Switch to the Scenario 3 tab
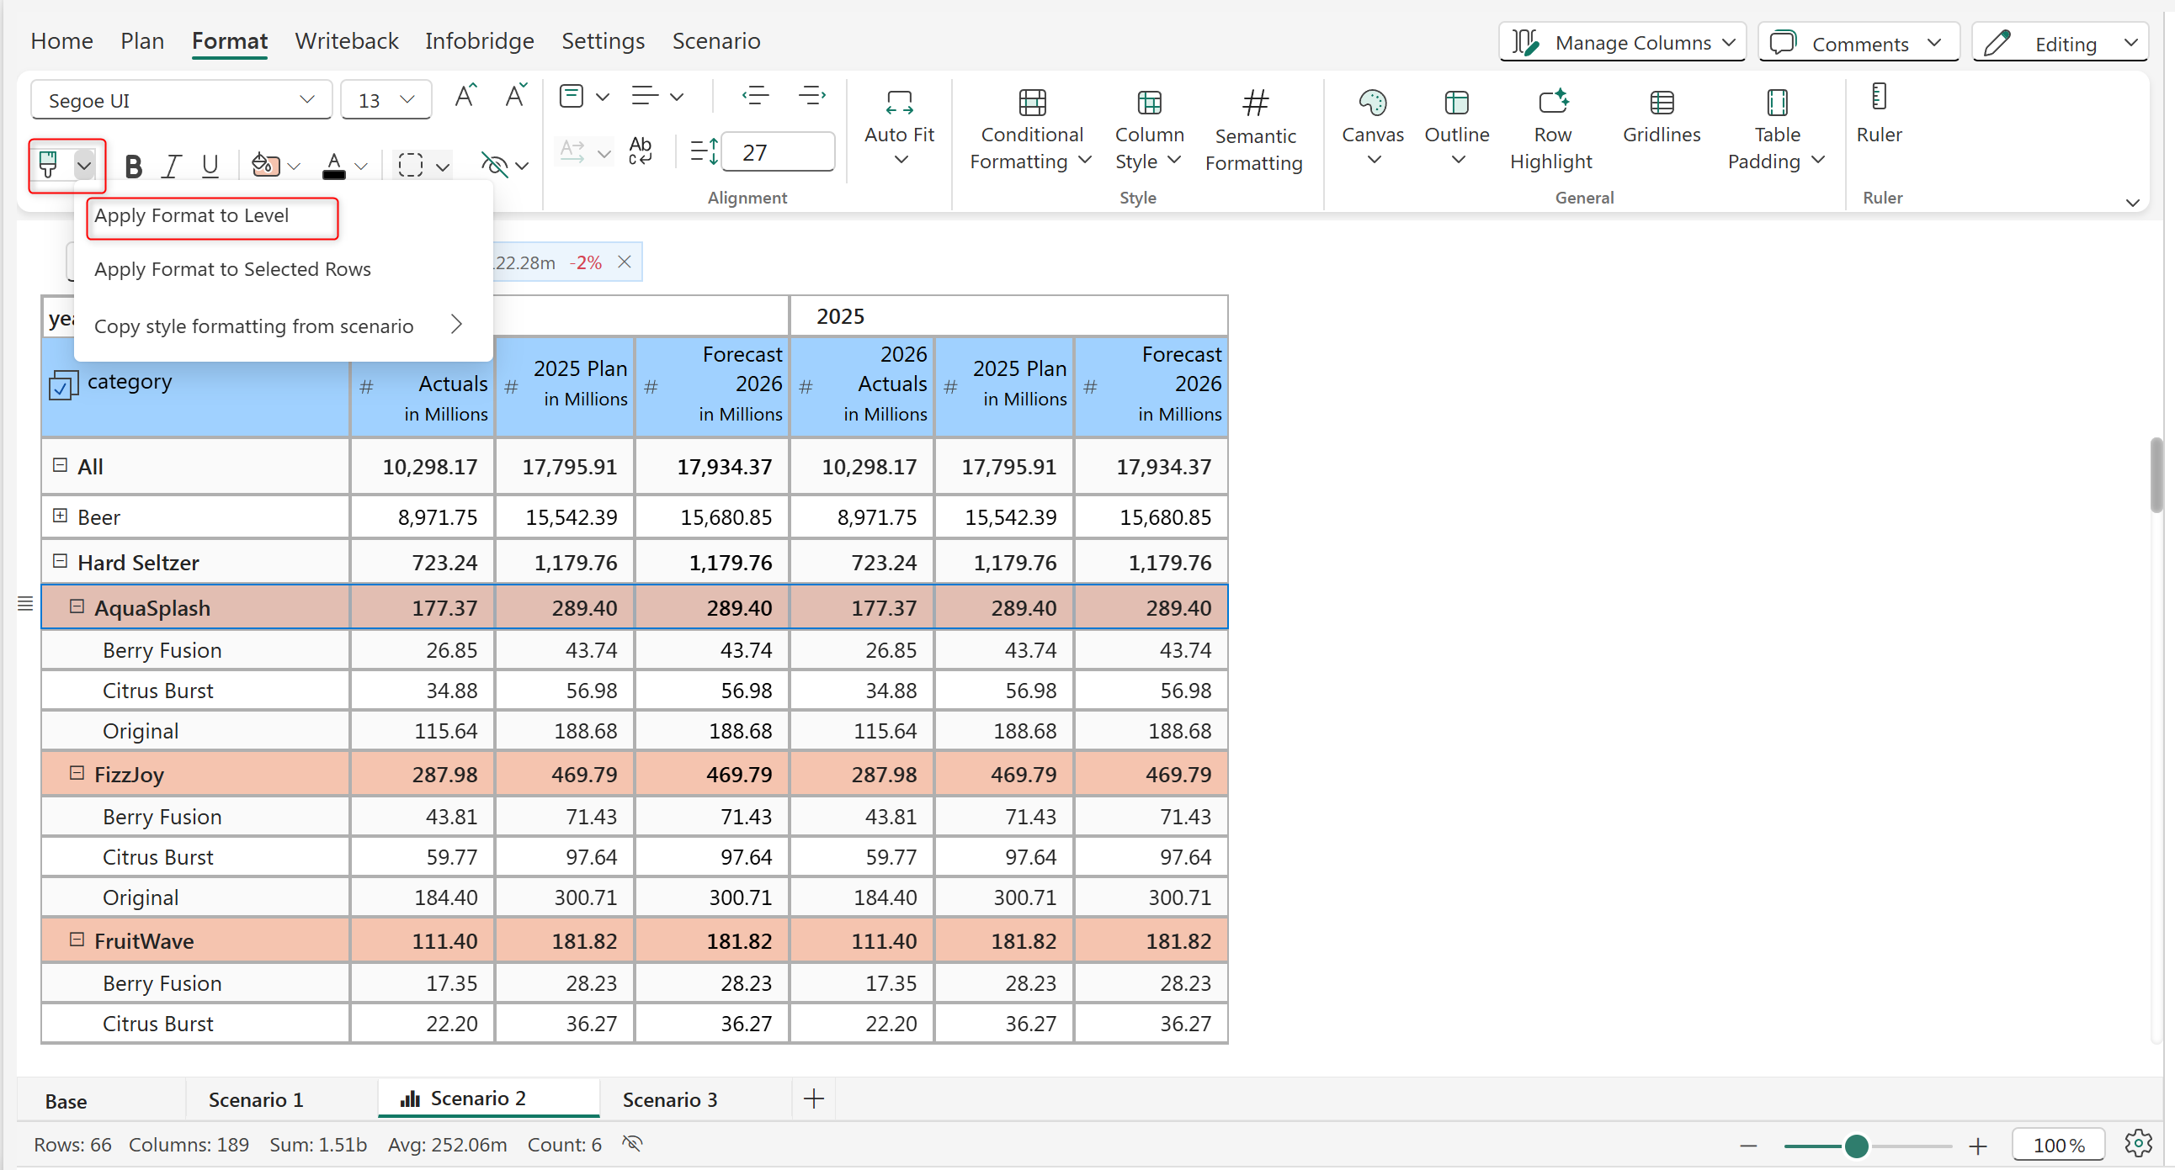Screen dimensions: 2175x1170 [x=669, y=1099]
